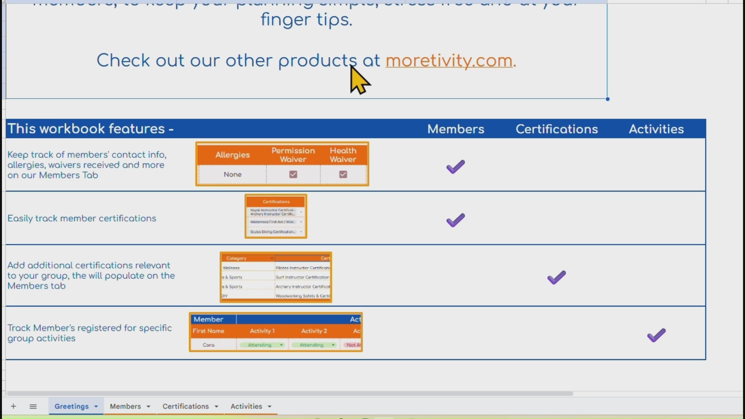Toggle the Permission Waiver checkbox
The height and width of the screenshot is (419, 745).
tap(293, 174)
